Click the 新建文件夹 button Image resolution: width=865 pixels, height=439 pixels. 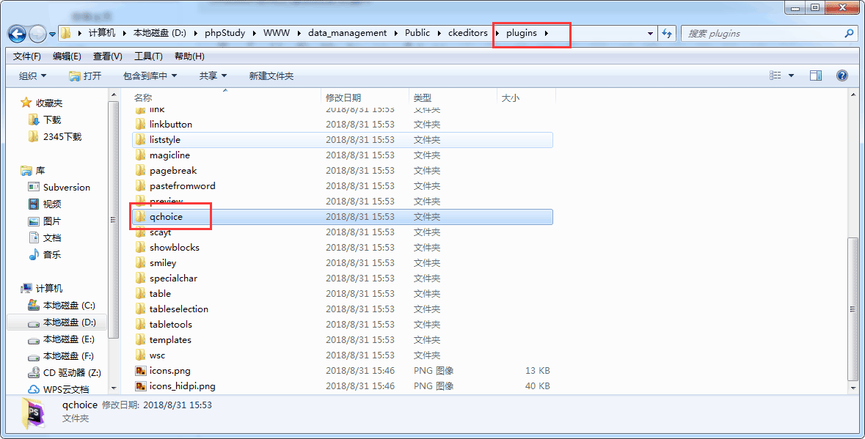click(271, 75)
